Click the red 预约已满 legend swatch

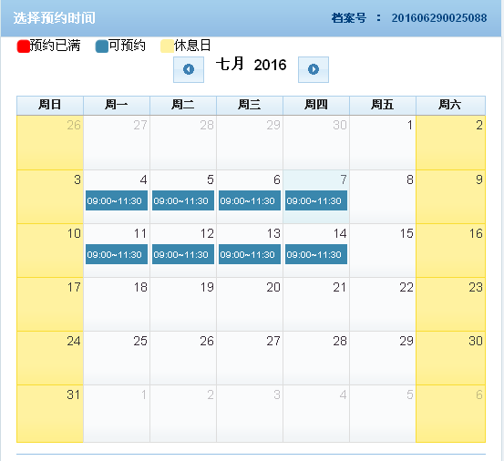tap(23, 46)
